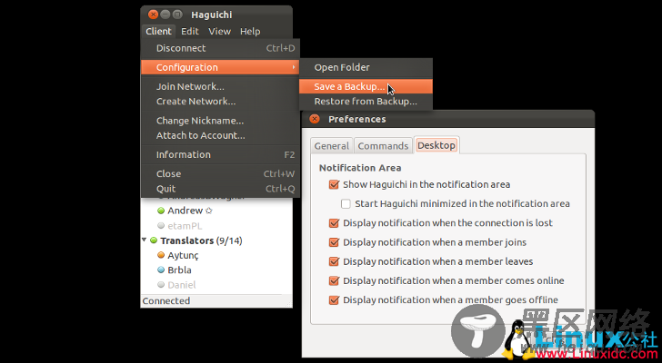Image resolution: width=662 pixels, height=363 pixels.
Task: Toggle notification when a member leaves
Action: coord(334,261)
